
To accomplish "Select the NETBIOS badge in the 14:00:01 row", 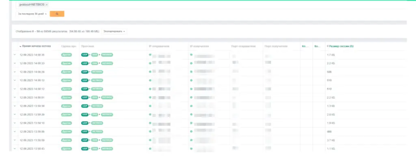I will pos(107,97).
